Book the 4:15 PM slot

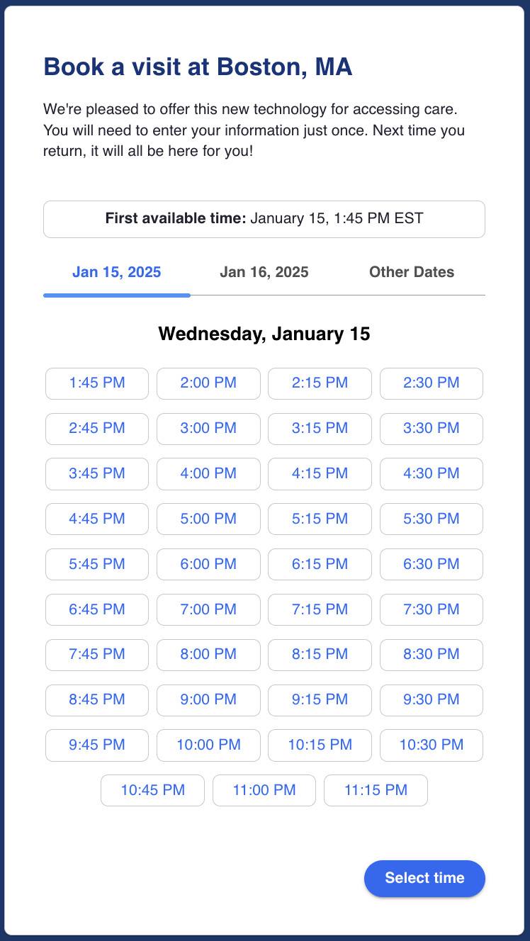click(x=320, y=474)
